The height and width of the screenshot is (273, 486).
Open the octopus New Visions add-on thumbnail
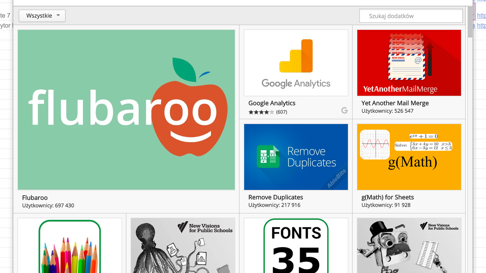click(x=183, y=245)
